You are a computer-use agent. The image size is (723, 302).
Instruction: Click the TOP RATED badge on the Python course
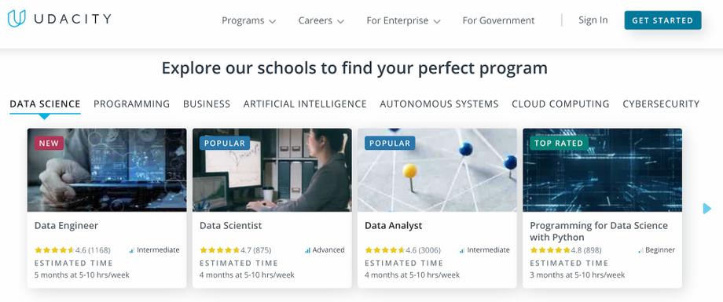(559, 144)
